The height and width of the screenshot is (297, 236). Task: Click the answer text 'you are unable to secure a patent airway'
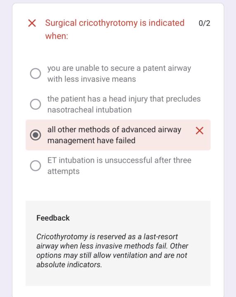pos(119,73)
